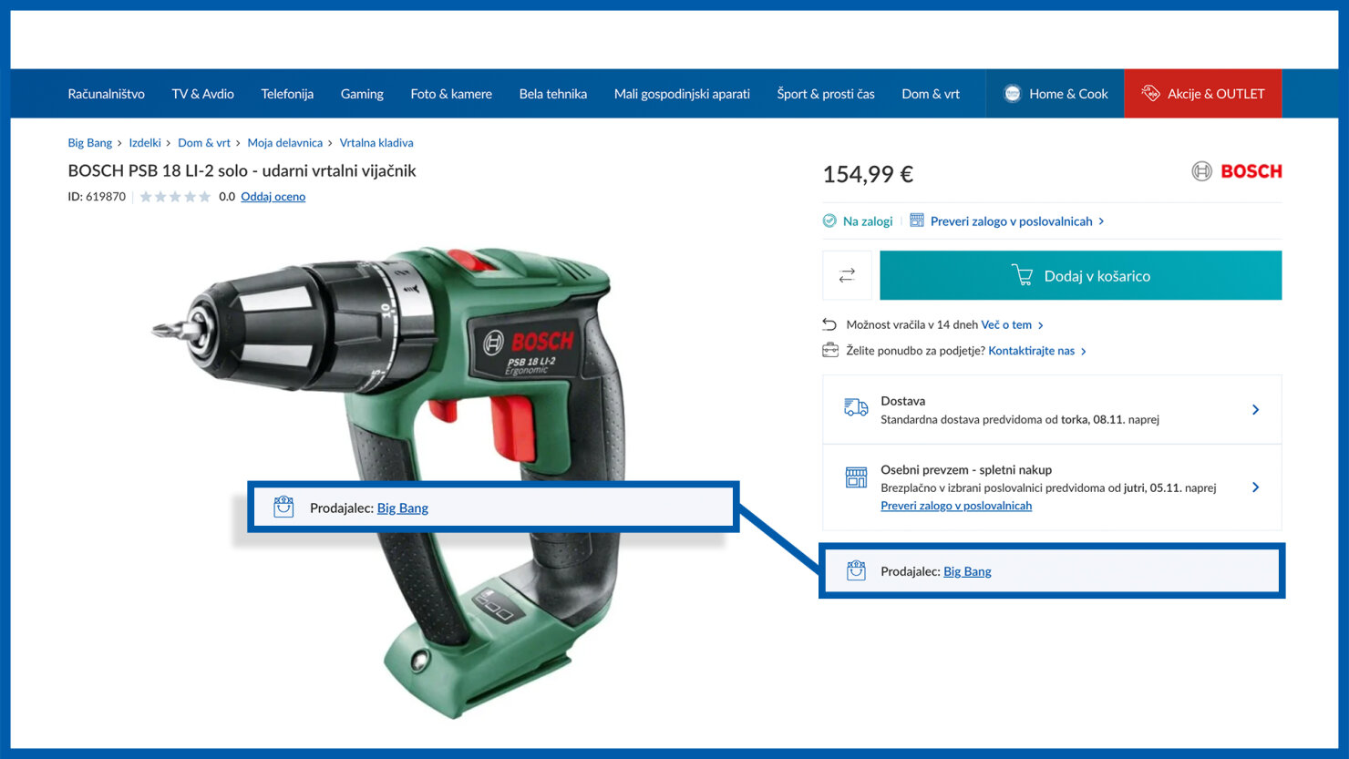Click the compare product arrows icon

tap(847, 275)
